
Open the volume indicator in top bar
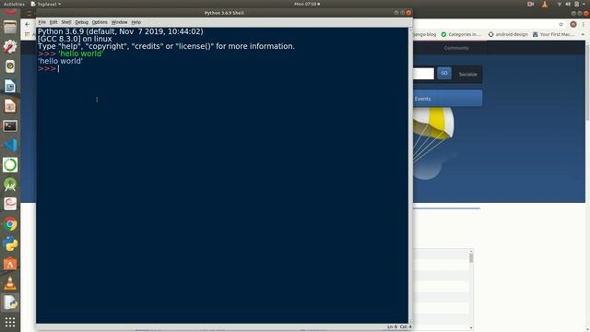click(568, 4)
